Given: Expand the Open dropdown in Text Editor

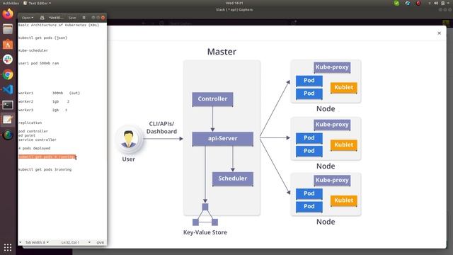Looking at the screenshot, I should (28, 18).
